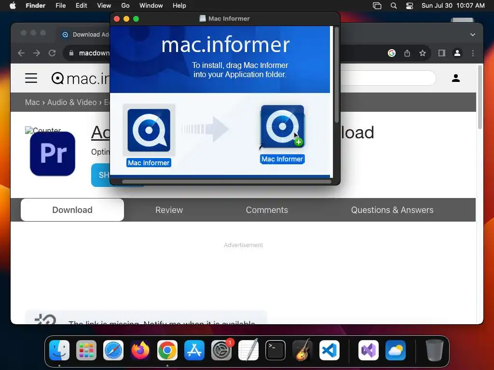The image size is (494, 370).
Task: Open the Questions & Answers tab
Action: coord(392,210)
